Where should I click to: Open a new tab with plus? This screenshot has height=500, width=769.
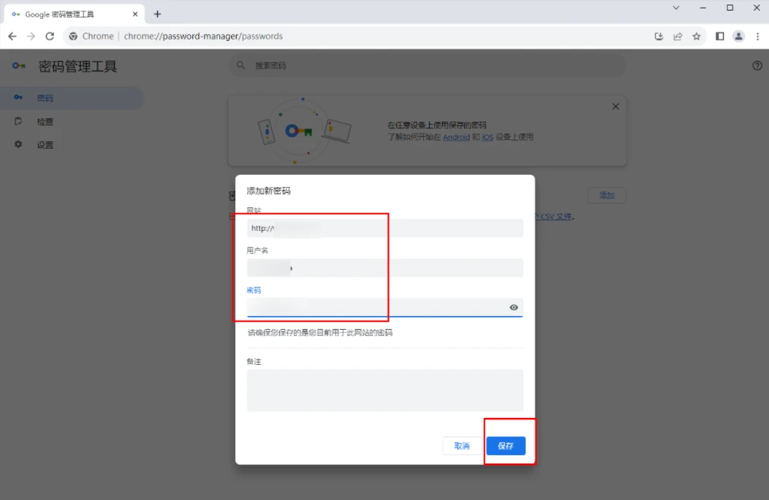pos(157,14)
